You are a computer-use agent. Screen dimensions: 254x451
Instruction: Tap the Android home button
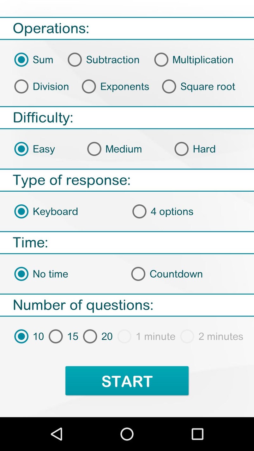pyautogui.click(x=127, y=434)
